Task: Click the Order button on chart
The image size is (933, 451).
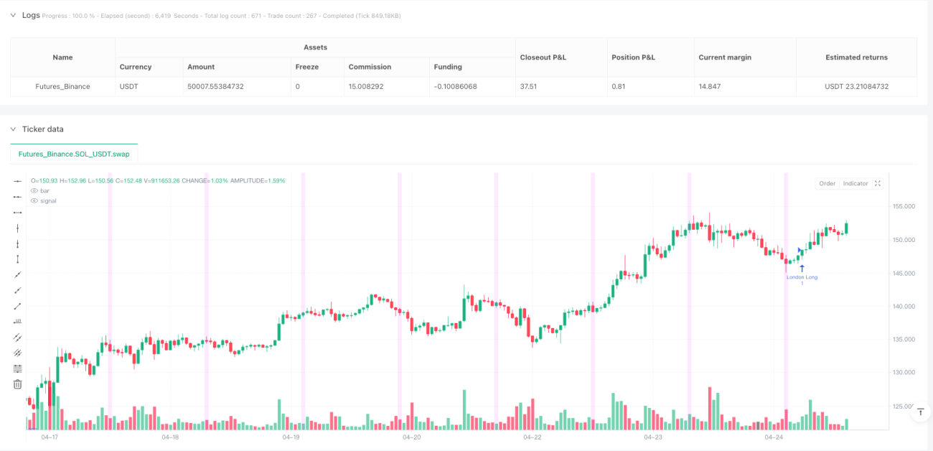Action: point(827,184)
